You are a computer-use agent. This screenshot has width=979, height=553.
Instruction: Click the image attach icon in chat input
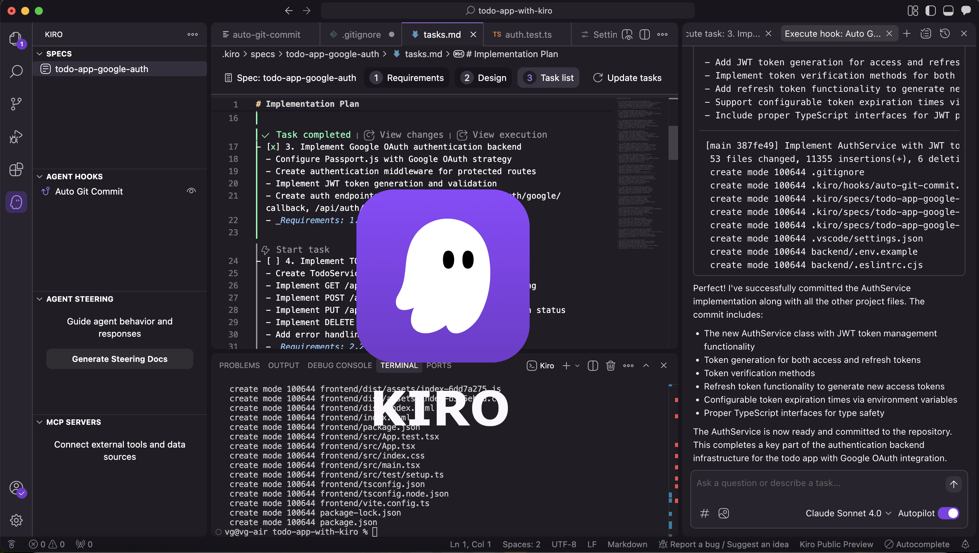pos(724,514)
